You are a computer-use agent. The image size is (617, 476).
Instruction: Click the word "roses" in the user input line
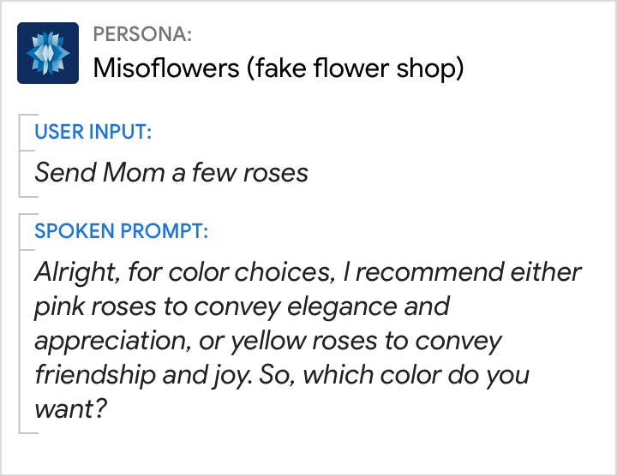(x=275, y=173)
